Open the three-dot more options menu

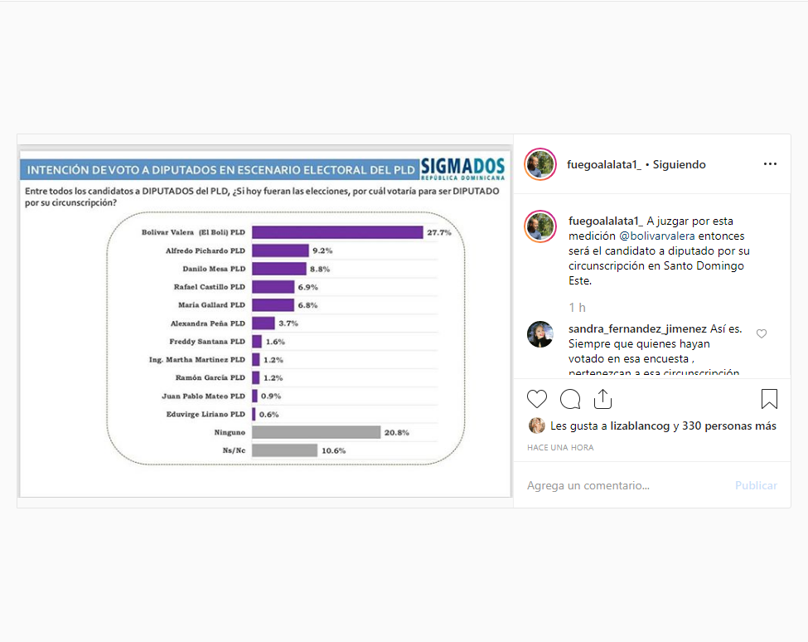[770, 164]
